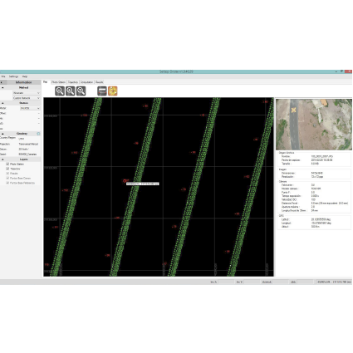Click the coordinates readout in the status bar
Viewport: 353px width, 353px height.
coord(334,282)
